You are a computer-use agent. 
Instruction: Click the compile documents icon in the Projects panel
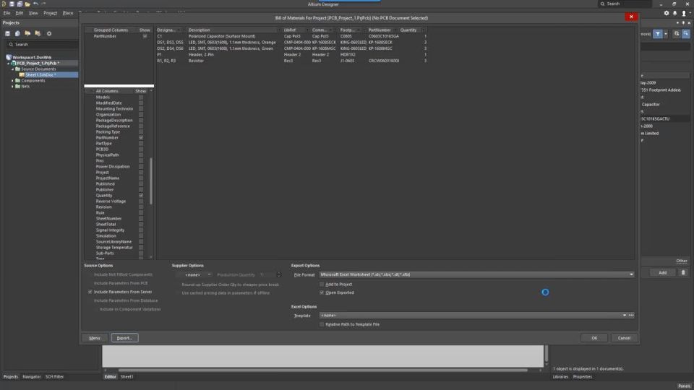click(x=17, y=34)
